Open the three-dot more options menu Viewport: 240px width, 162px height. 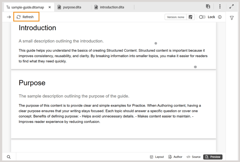tap(220, 6)
